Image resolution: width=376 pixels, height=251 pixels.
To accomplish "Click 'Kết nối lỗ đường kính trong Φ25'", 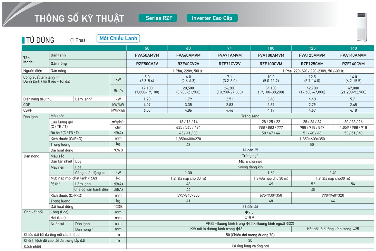I will point(333,229).
